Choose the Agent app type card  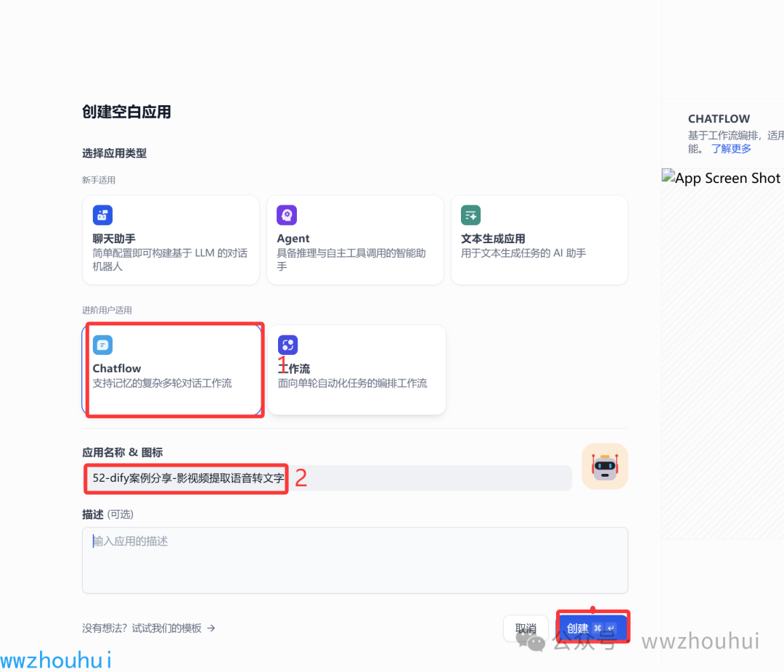click(355, 240)
